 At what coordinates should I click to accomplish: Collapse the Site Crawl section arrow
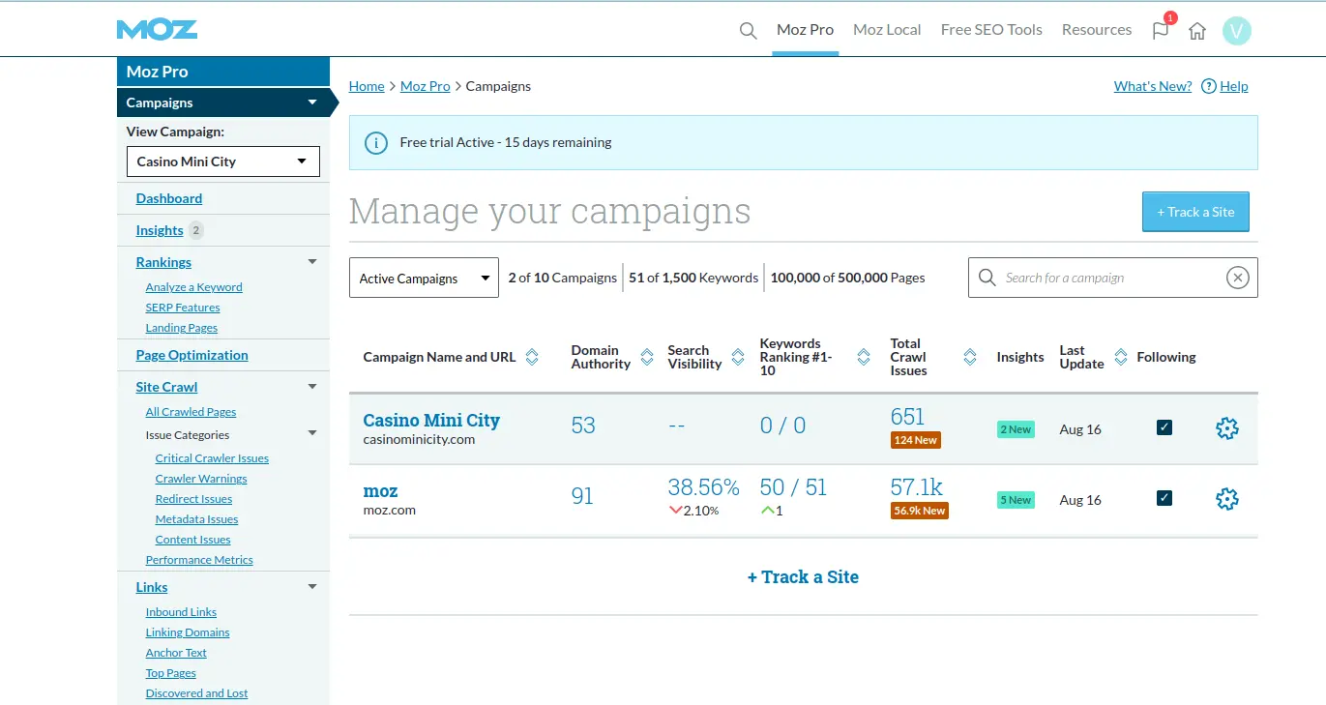click(x=311, y=387)
